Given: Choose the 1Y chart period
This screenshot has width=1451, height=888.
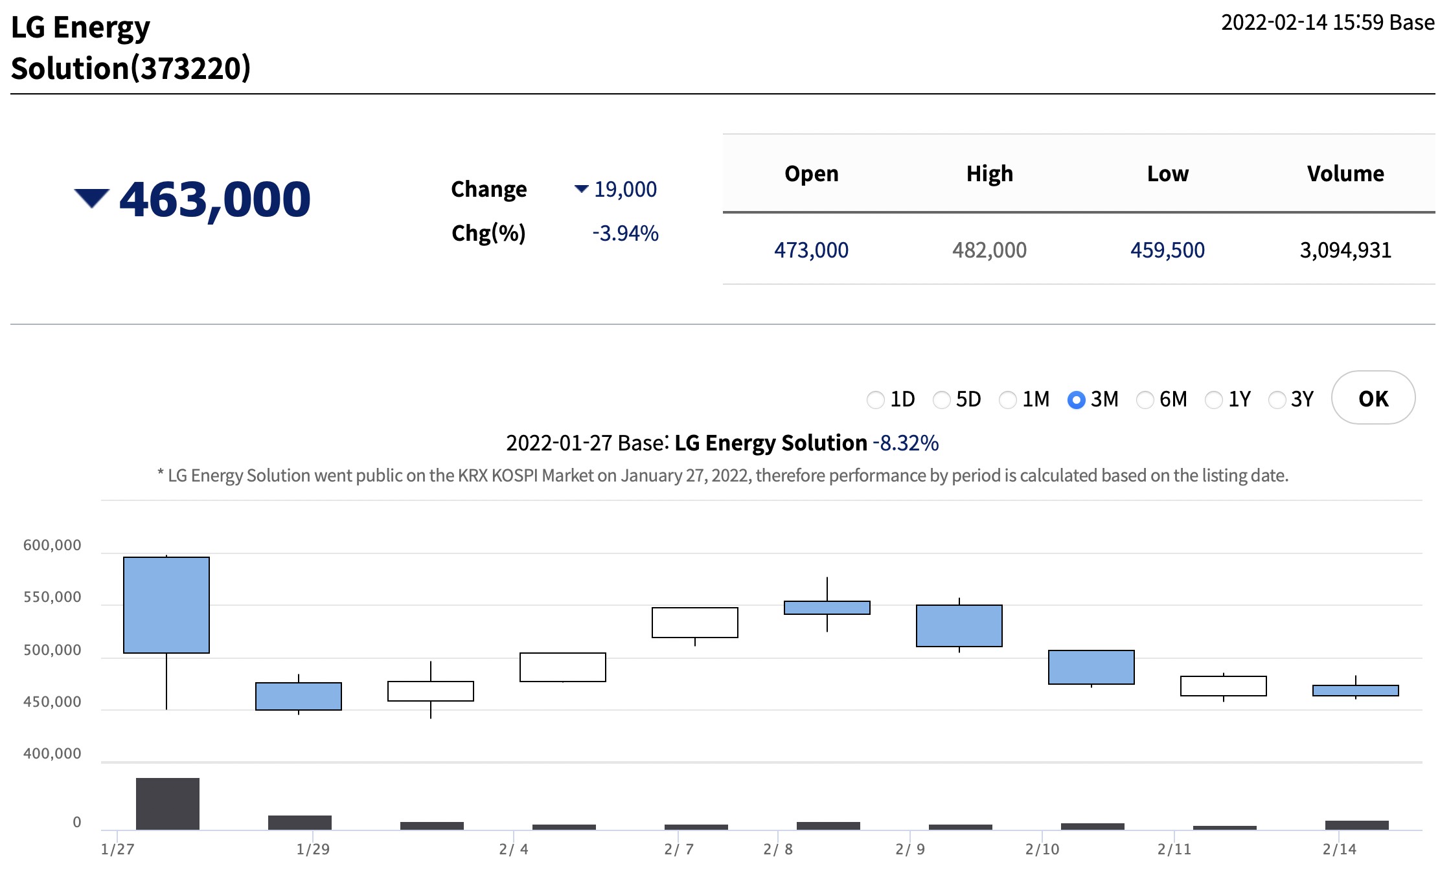Looking at the screenshot, I should point(1213,400).
